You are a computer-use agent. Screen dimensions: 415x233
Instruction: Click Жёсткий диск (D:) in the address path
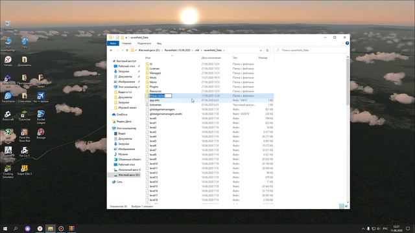click(149, 50)
